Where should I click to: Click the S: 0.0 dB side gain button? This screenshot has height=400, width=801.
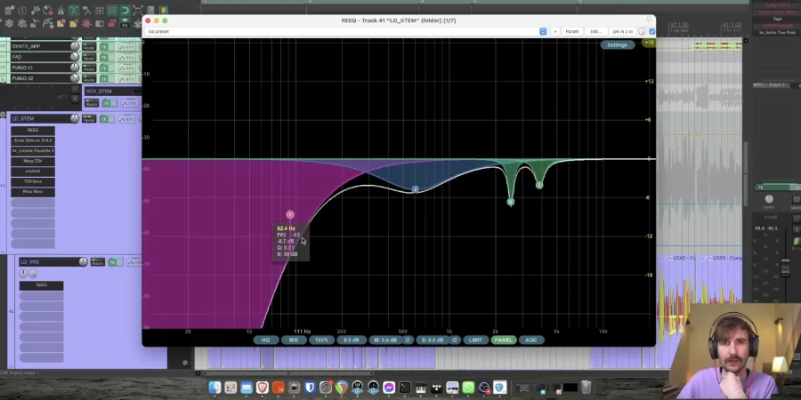[433, 340]
